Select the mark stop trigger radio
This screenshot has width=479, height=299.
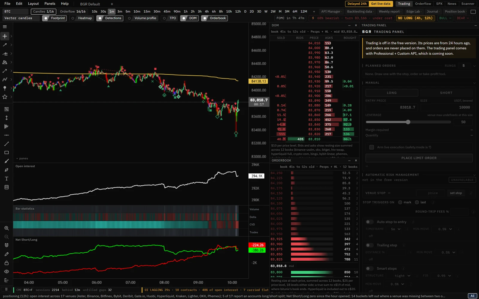[400, 202]
